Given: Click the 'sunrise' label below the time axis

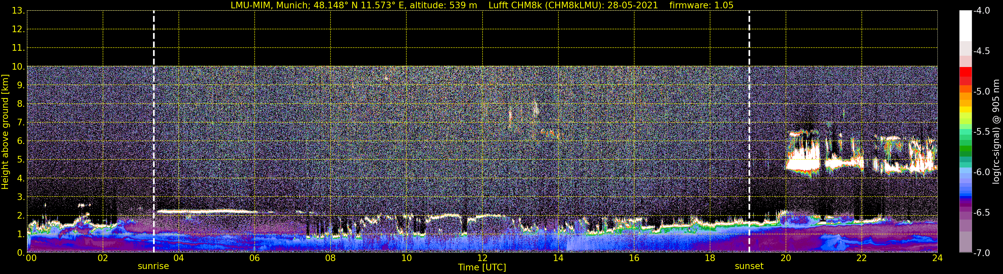Looking at the screenshot, I should pos(153,266).
